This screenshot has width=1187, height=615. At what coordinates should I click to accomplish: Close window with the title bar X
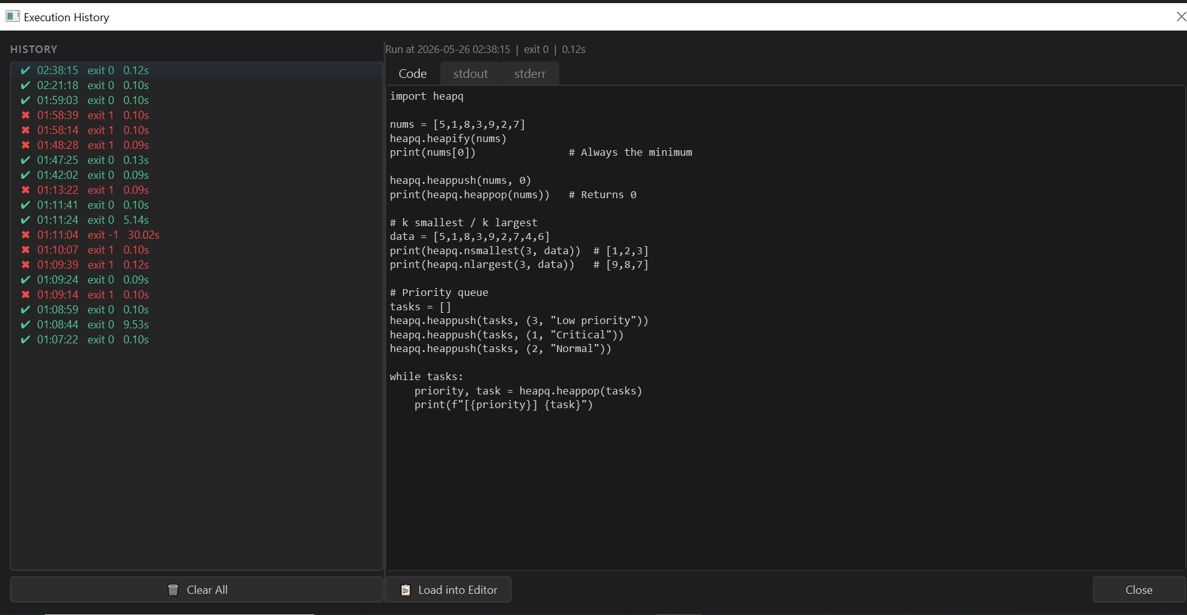[1180, 17]
